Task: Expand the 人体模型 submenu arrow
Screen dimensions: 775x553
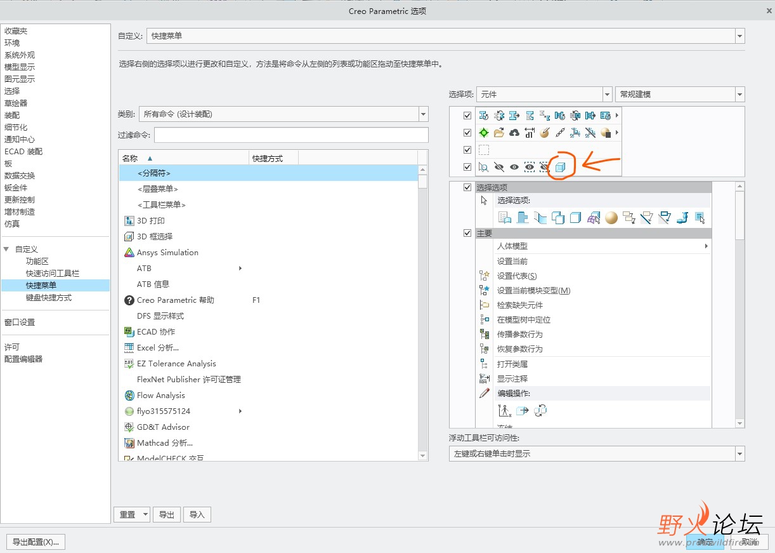Action: (x=707, y=246)
